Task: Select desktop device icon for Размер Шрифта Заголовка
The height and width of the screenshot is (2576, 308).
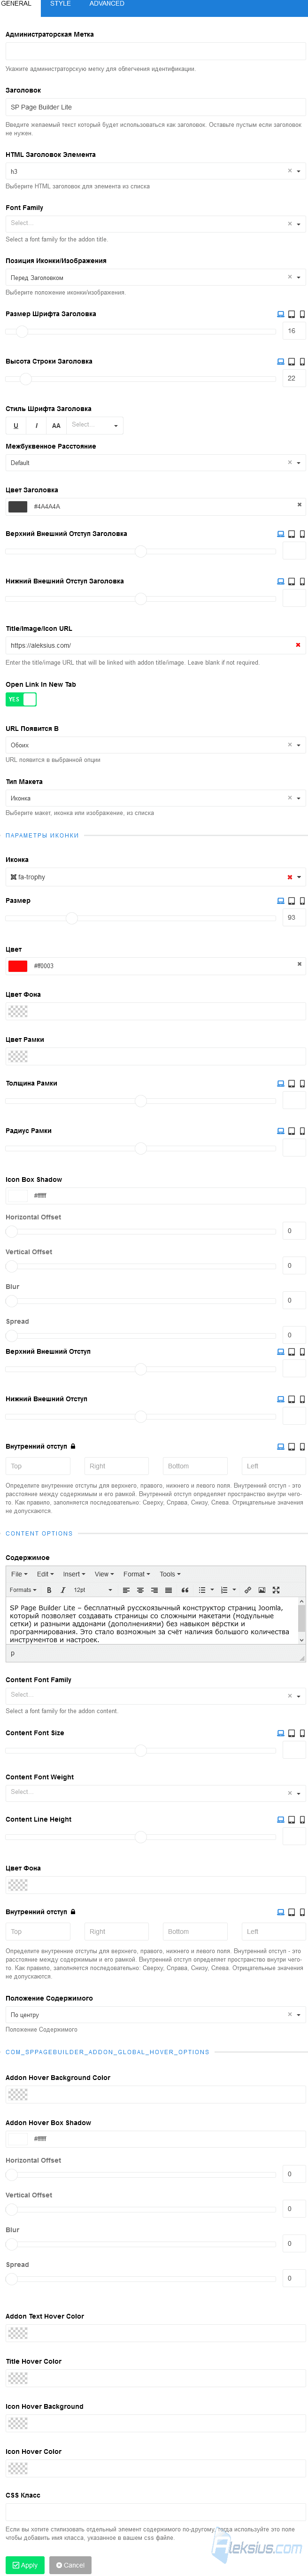Action: click(x=280, y=314)
